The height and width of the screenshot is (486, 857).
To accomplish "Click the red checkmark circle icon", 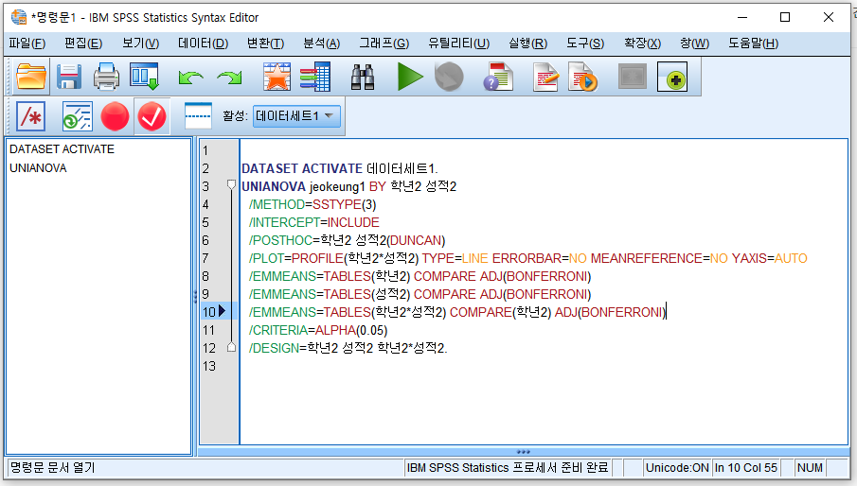I will pyautogui.click(x=152, y=116).
